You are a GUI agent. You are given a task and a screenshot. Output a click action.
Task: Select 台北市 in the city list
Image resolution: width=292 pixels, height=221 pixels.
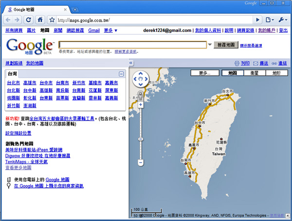[x=14, y=83]
